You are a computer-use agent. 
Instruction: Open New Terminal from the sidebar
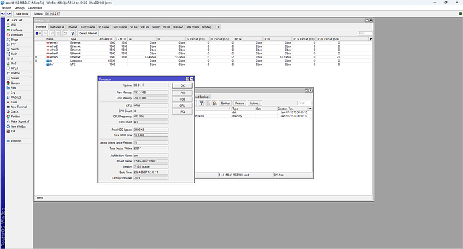pyautogui.click(x=19, y=107)
